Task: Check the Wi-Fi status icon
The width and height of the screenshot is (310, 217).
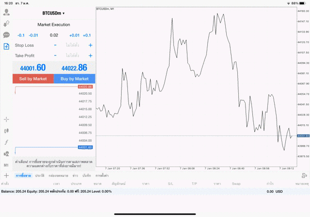Action: (x=289, y=3)
